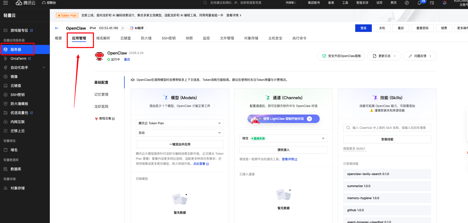Focus the ClawHub Skill search field
468x223 pixels.
point(387,128)
